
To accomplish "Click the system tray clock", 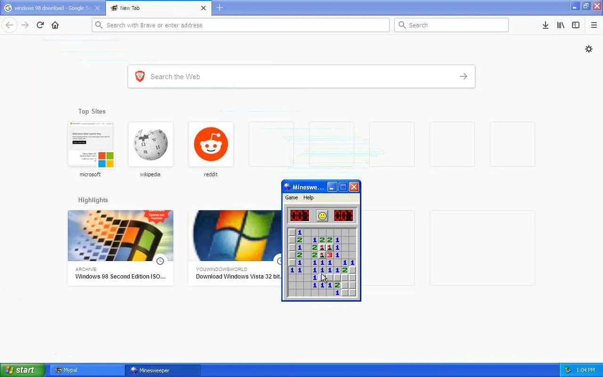I will 586,370.
